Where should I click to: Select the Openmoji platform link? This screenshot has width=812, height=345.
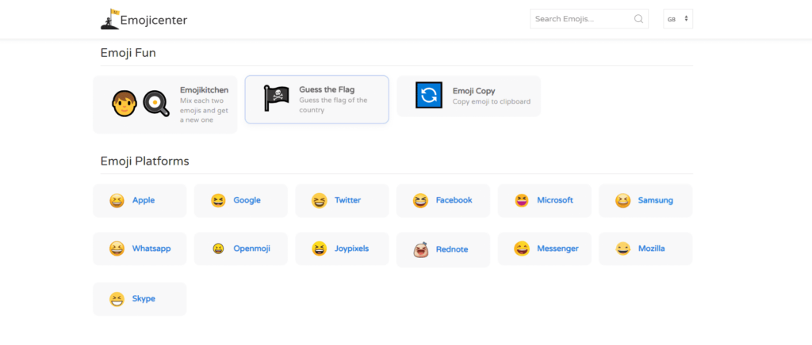coord(251,249)
